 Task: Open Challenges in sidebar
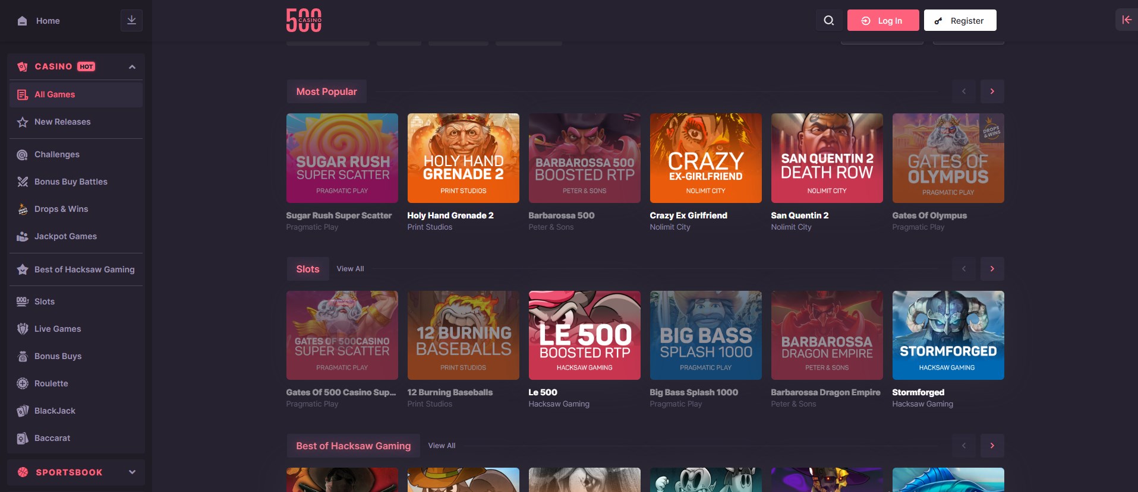pyautogui.click(x=76, y=154)
